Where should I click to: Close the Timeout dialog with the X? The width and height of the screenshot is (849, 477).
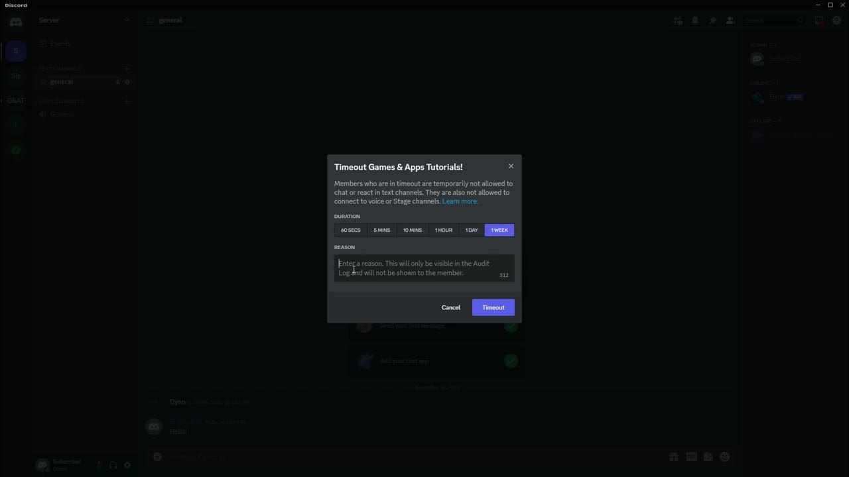(x=511, y=166)
